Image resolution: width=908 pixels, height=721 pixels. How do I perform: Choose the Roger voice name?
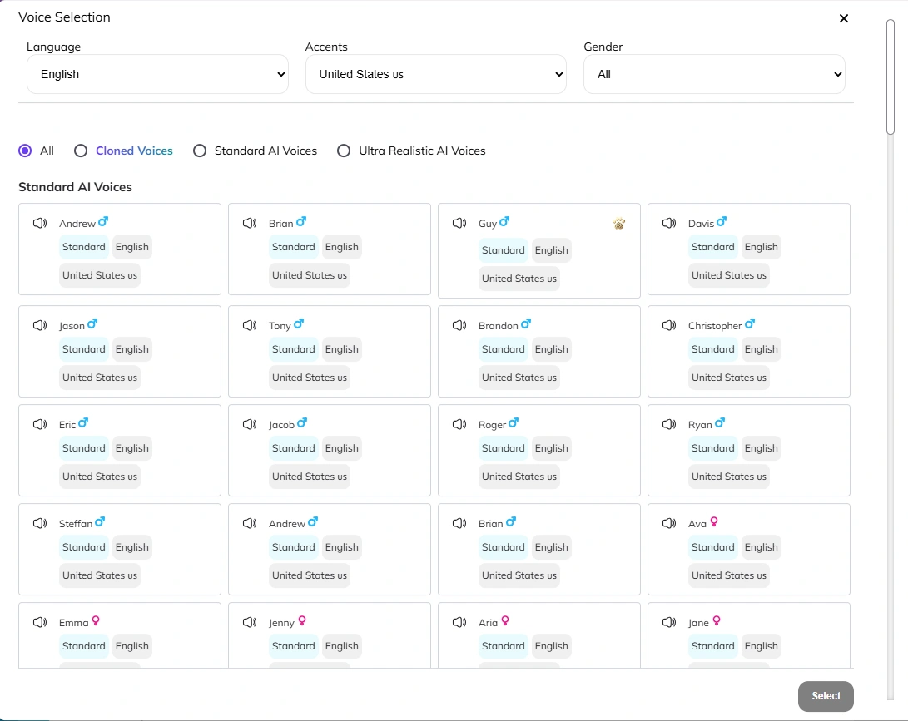[492, 425]
